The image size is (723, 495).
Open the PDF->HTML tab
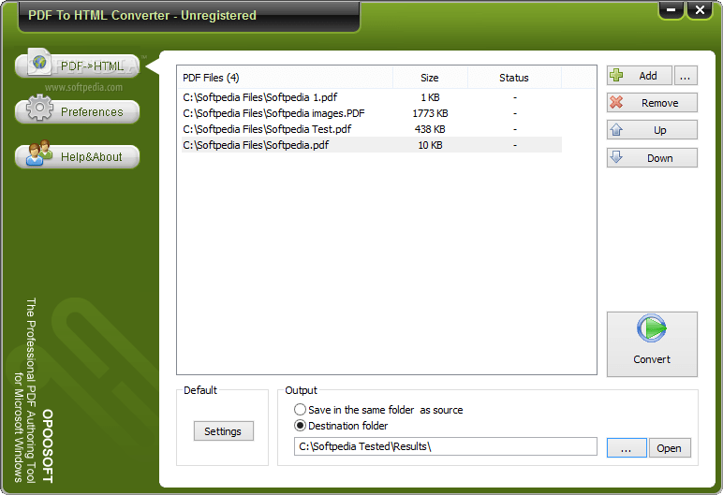(77, 66)
